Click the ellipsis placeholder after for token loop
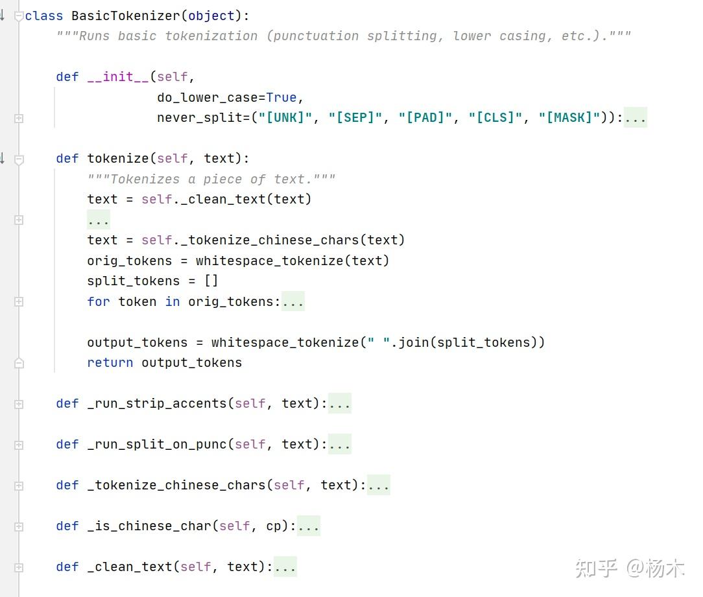Viewport: 703px width, 597px height. point(292,301)
